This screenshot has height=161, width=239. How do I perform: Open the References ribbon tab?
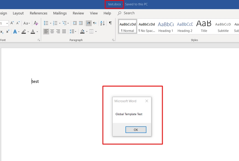pos(38,13)
